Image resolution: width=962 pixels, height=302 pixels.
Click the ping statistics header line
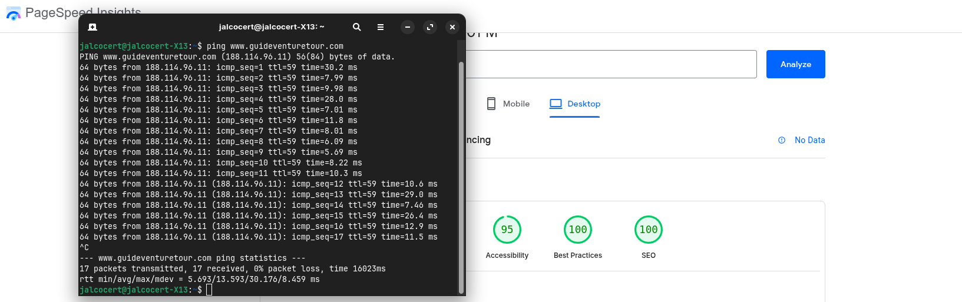click(193, 258)
